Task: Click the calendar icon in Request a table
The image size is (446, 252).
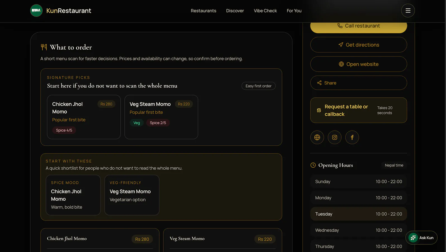Action: [x=319, y=110]
